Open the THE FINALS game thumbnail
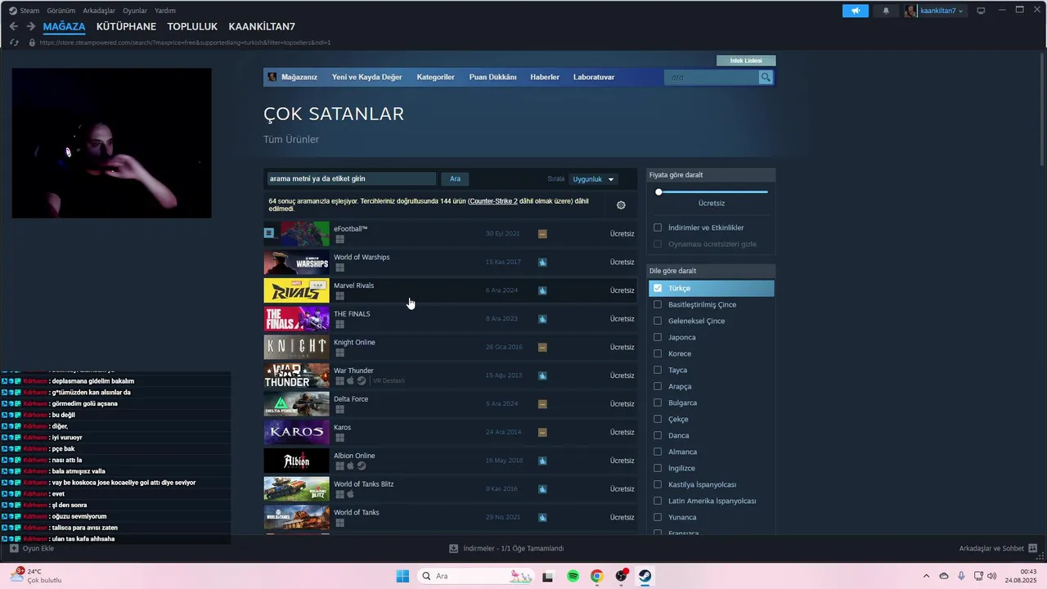1047x589 pixels. [296, 319]
